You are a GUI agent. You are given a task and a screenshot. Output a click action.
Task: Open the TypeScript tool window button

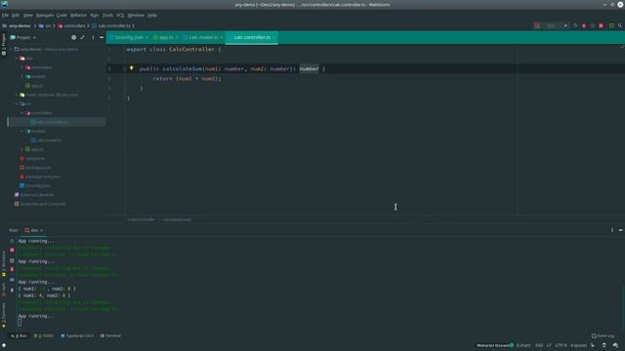pos(77,335)
